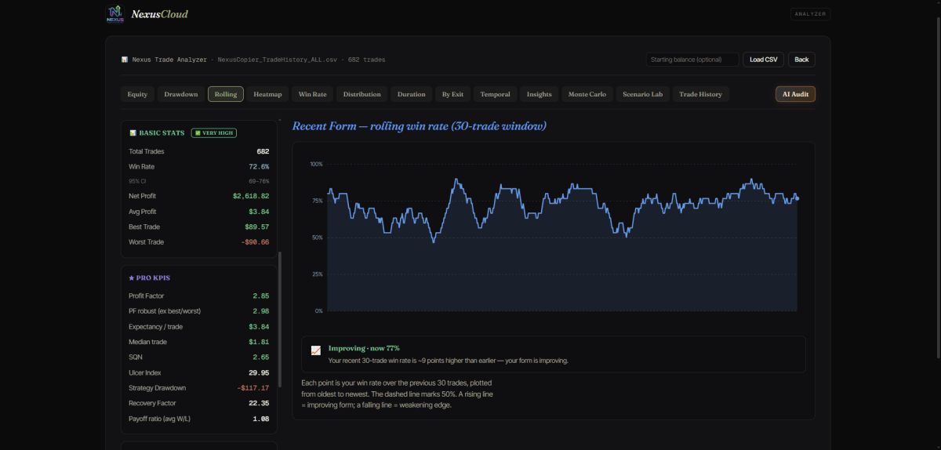Click the 95% CI value 69–76%
This screenshot has height=450, width=941.
pos(259,181)
